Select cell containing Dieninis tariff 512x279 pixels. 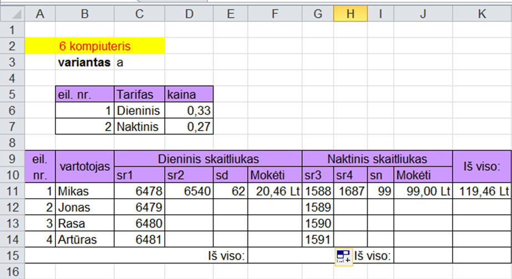click(139, 111)
